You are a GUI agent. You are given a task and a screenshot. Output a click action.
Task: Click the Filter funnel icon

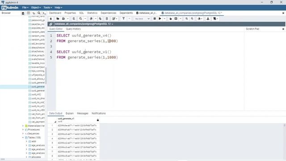pyautogui.click(x=123, y=19)
